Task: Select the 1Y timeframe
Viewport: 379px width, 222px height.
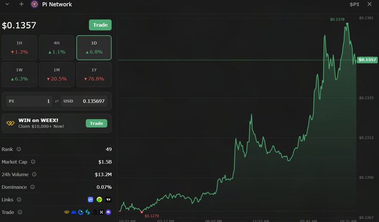Action: pos(94,75)
